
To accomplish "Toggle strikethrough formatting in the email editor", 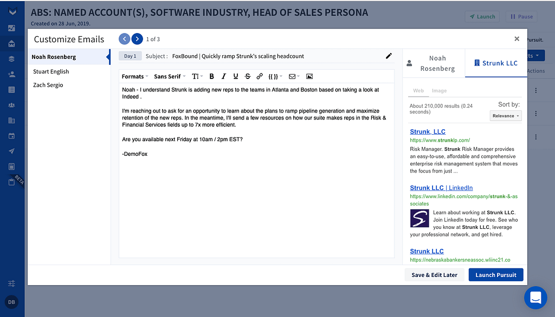I will (x=248, y=76).
